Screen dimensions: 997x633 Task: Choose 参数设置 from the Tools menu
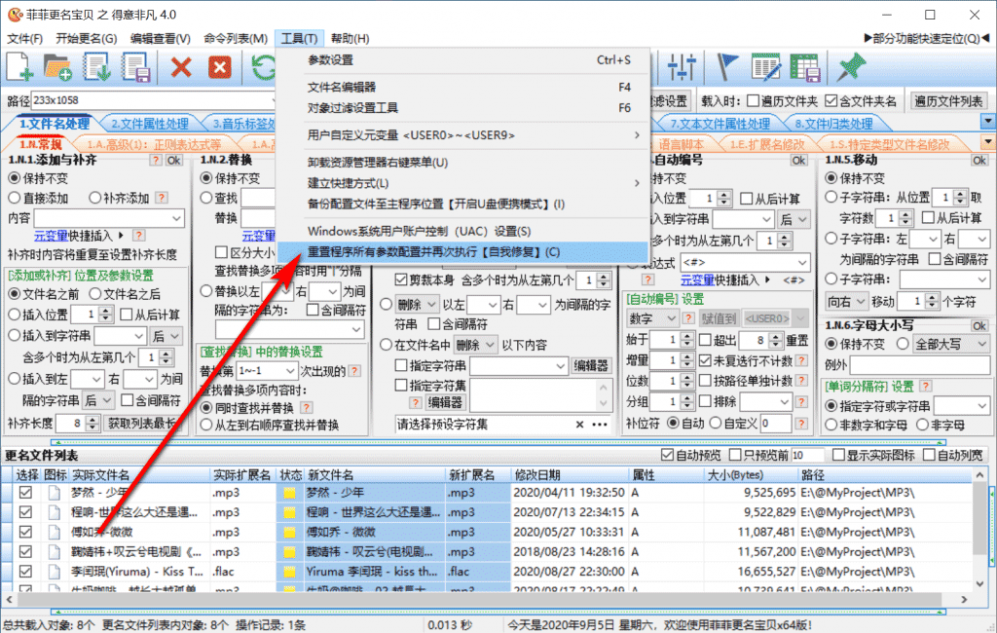click(462, 60)
